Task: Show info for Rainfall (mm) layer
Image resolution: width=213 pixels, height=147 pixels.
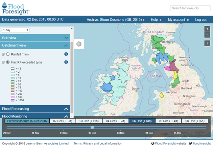Action: tap(66, 54)
